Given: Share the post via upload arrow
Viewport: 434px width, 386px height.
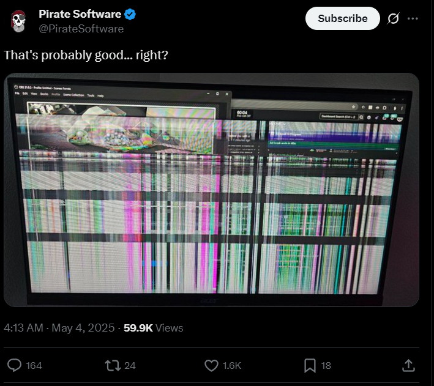Looking at the screenshot, I should pyautogui.click(x=408, y=365).
